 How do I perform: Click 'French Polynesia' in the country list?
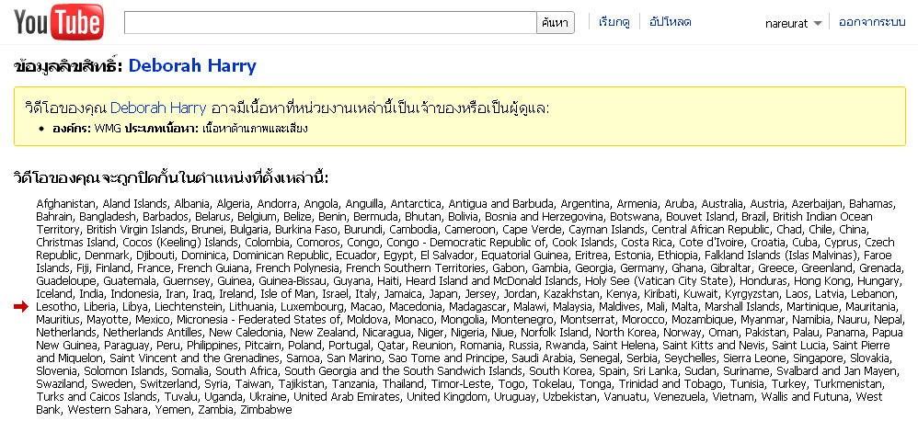[297, 268]
